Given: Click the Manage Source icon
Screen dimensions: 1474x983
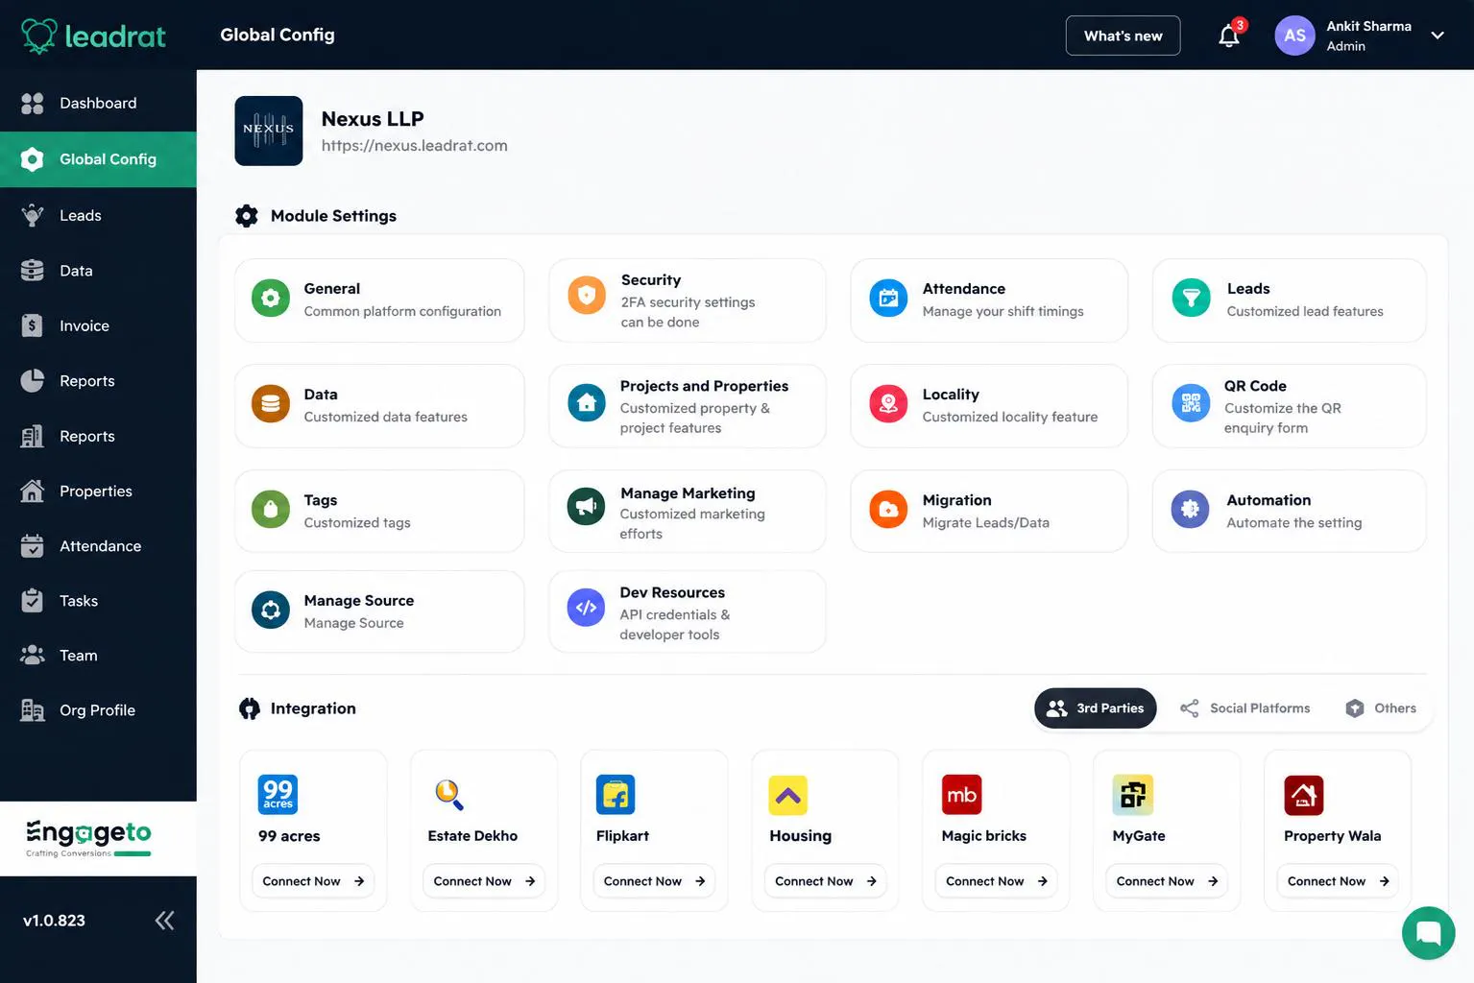Looking at the screenshot, I should coord(271,611).
